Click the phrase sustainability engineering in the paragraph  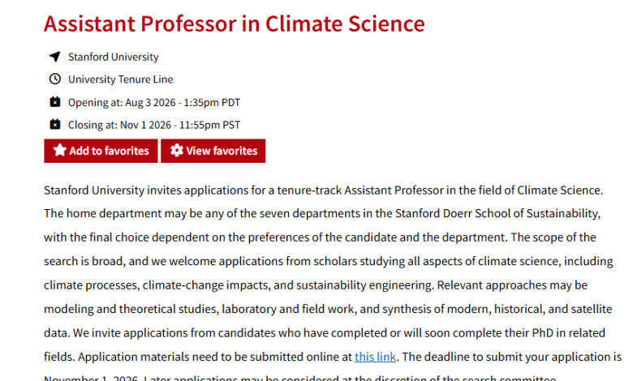tap(364, 285)
